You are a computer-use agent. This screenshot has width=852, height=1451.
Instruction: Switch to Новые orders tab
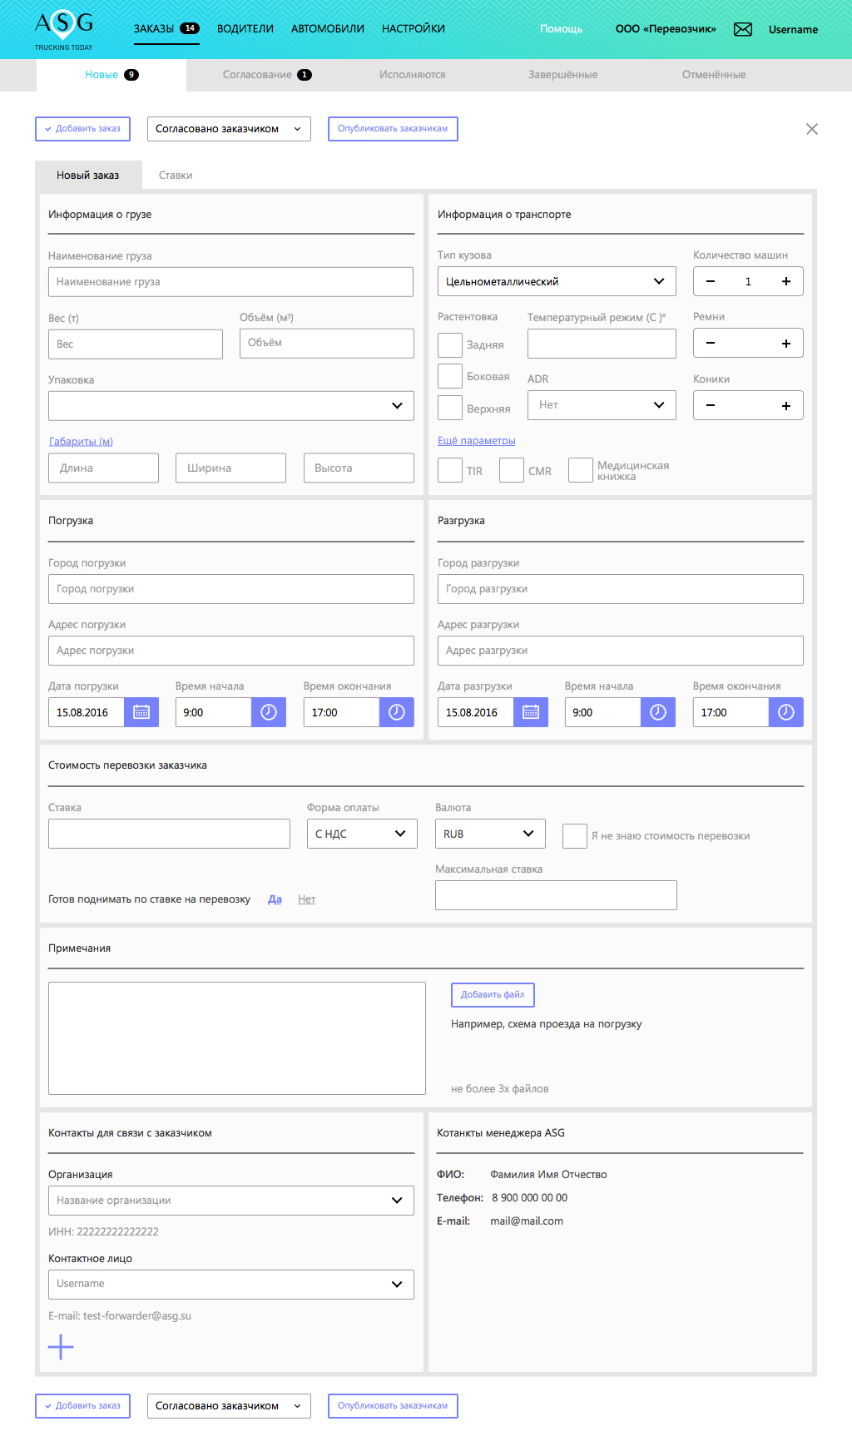pyautogui.click(x=111, y=75)
